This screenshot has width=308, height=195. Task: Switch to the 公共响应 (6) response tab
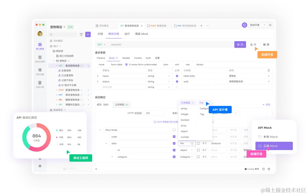tap(121, 104)
